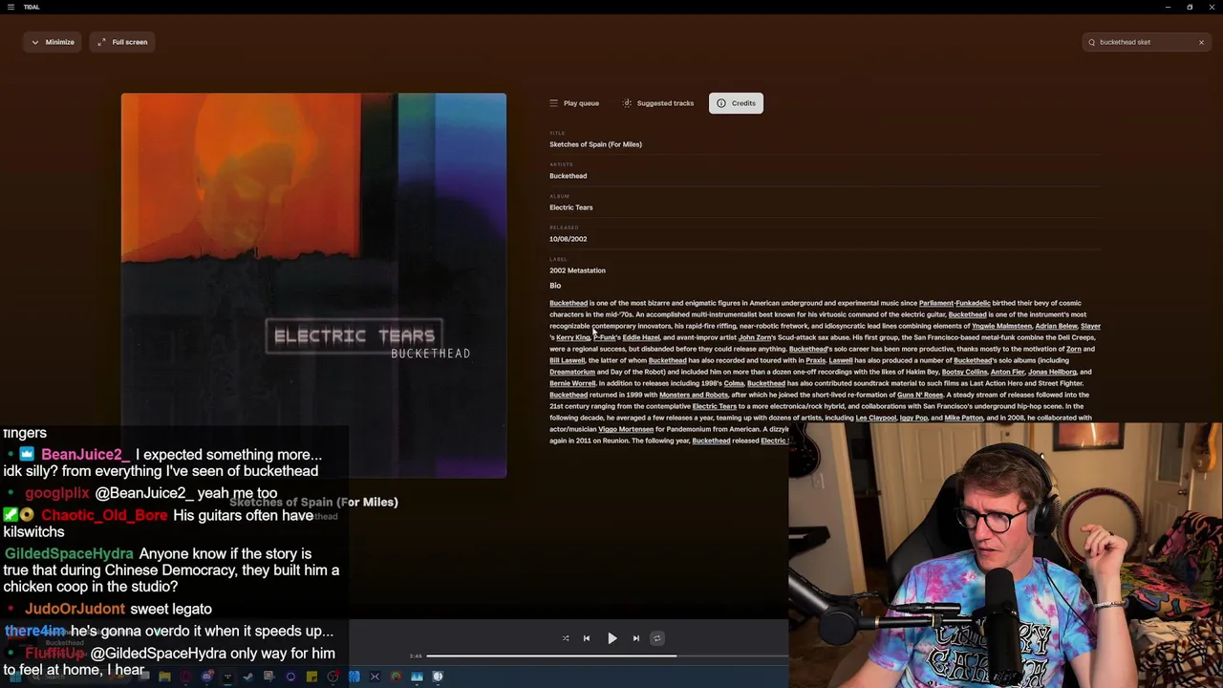Follow the Funkadelic link in bio
This screenshot has height=688, width=1223.
click(x=973, y=303)
